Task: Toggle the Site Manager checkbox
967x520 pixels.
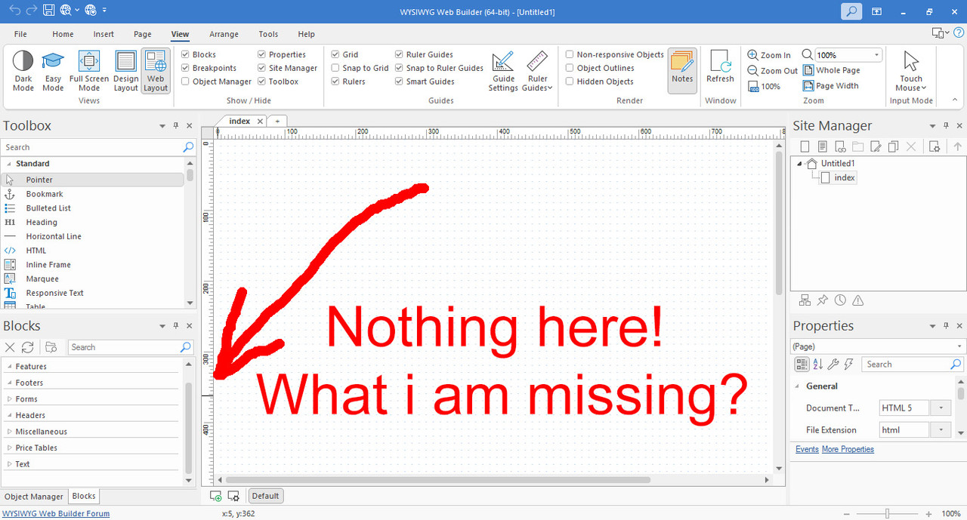Action: (x=261, y=68)
